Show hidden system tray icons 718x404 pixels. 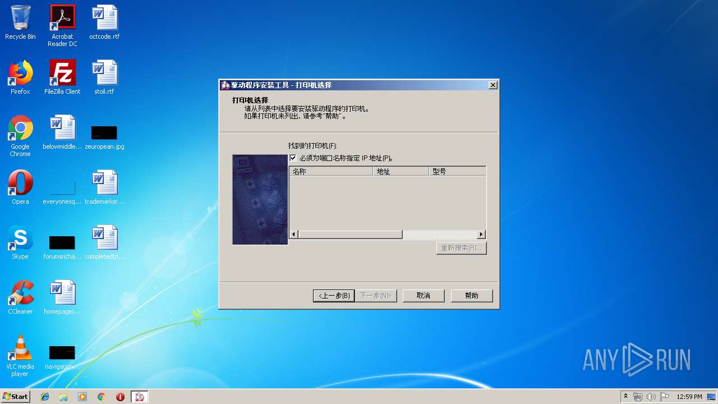click(625, 397)
